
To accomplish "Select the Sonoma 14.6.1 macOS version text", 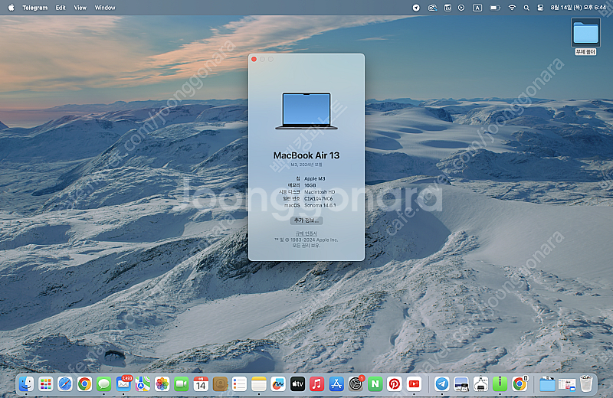I will (x=320, y=205).
